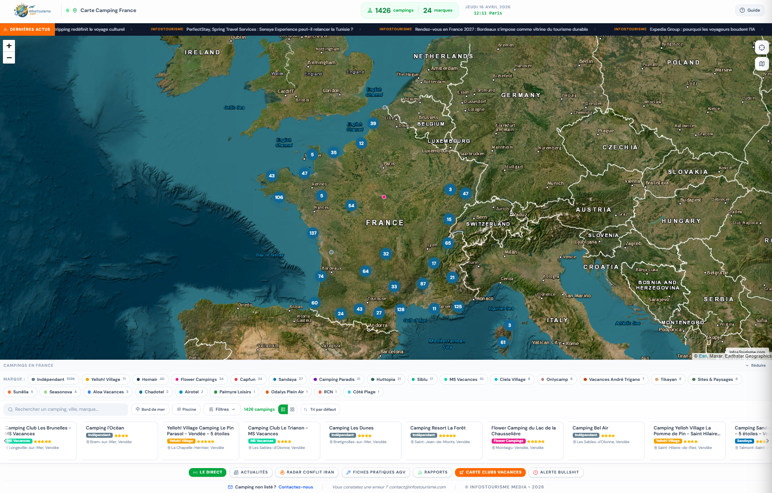Select the Sandaya brand color chip
Viewport: 772px width, 493px height.
(x=287, y=379)
